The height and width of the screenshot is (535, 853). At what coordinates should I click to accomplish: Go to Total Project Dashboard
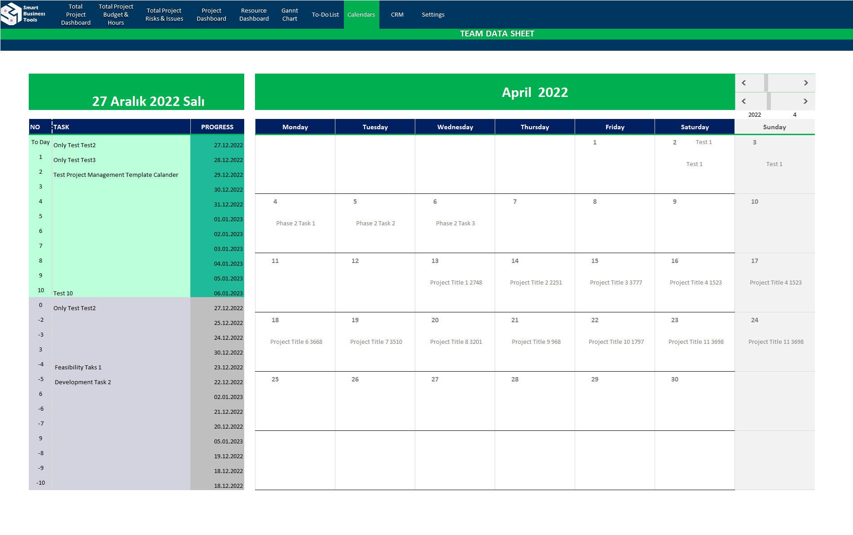(x=75, y=14)
